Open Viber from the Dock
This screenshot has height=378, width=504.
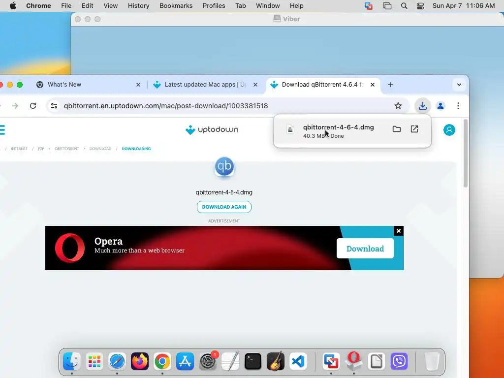(x=399, y=361)
